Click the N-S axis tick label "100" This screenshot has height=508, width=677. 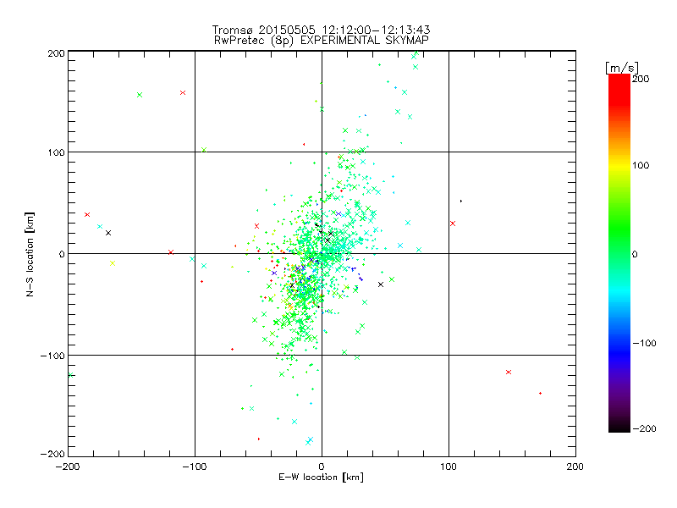point(56,152)
